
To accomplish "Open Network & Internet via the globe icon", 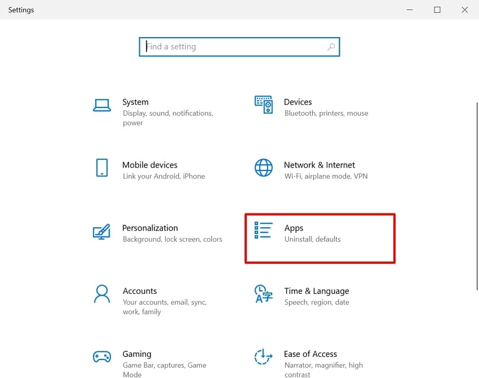I will pos(263,169).
